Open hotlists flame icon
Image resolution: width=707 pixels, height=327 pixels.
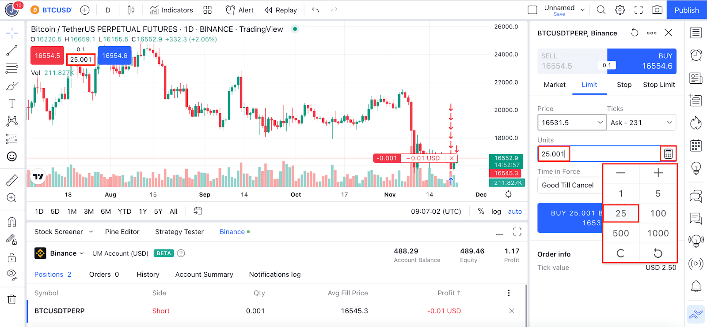(x=696, y=123)
